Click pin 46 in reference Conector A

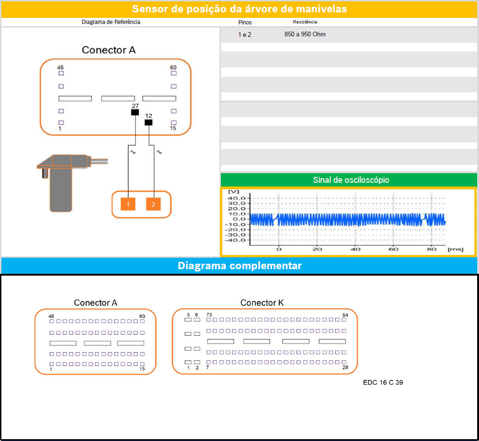[x=61, y=73]
